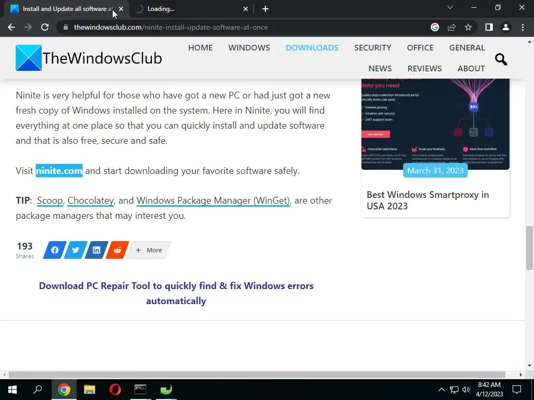This screenshot has width=534, height=400.
Task: Open Best Windows Smartproxy in USA 2023 article
Action: tap(428, 201)
